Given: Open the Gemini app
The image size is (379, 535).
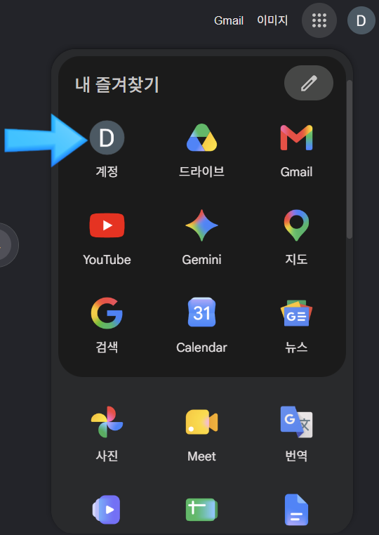Looking at the screenshot, I should tap(201, 225).
